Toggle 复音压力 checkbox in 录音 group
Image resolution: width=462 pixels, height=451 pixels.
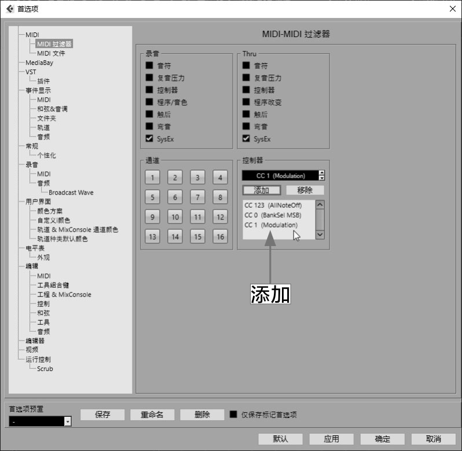(149, 78)
